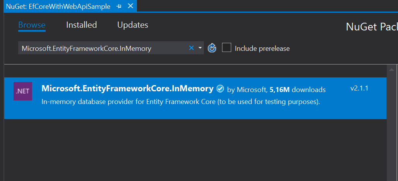Select the Browse tab
Screen dimensions: 398x181
[x=32, y=25]
